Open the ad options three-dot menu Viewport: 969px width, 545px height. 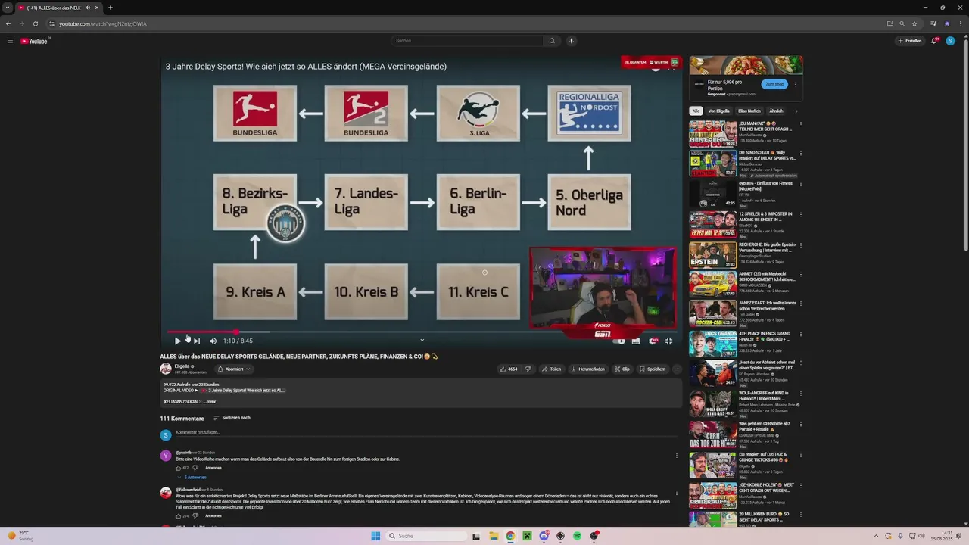click(x=796, y=84)
